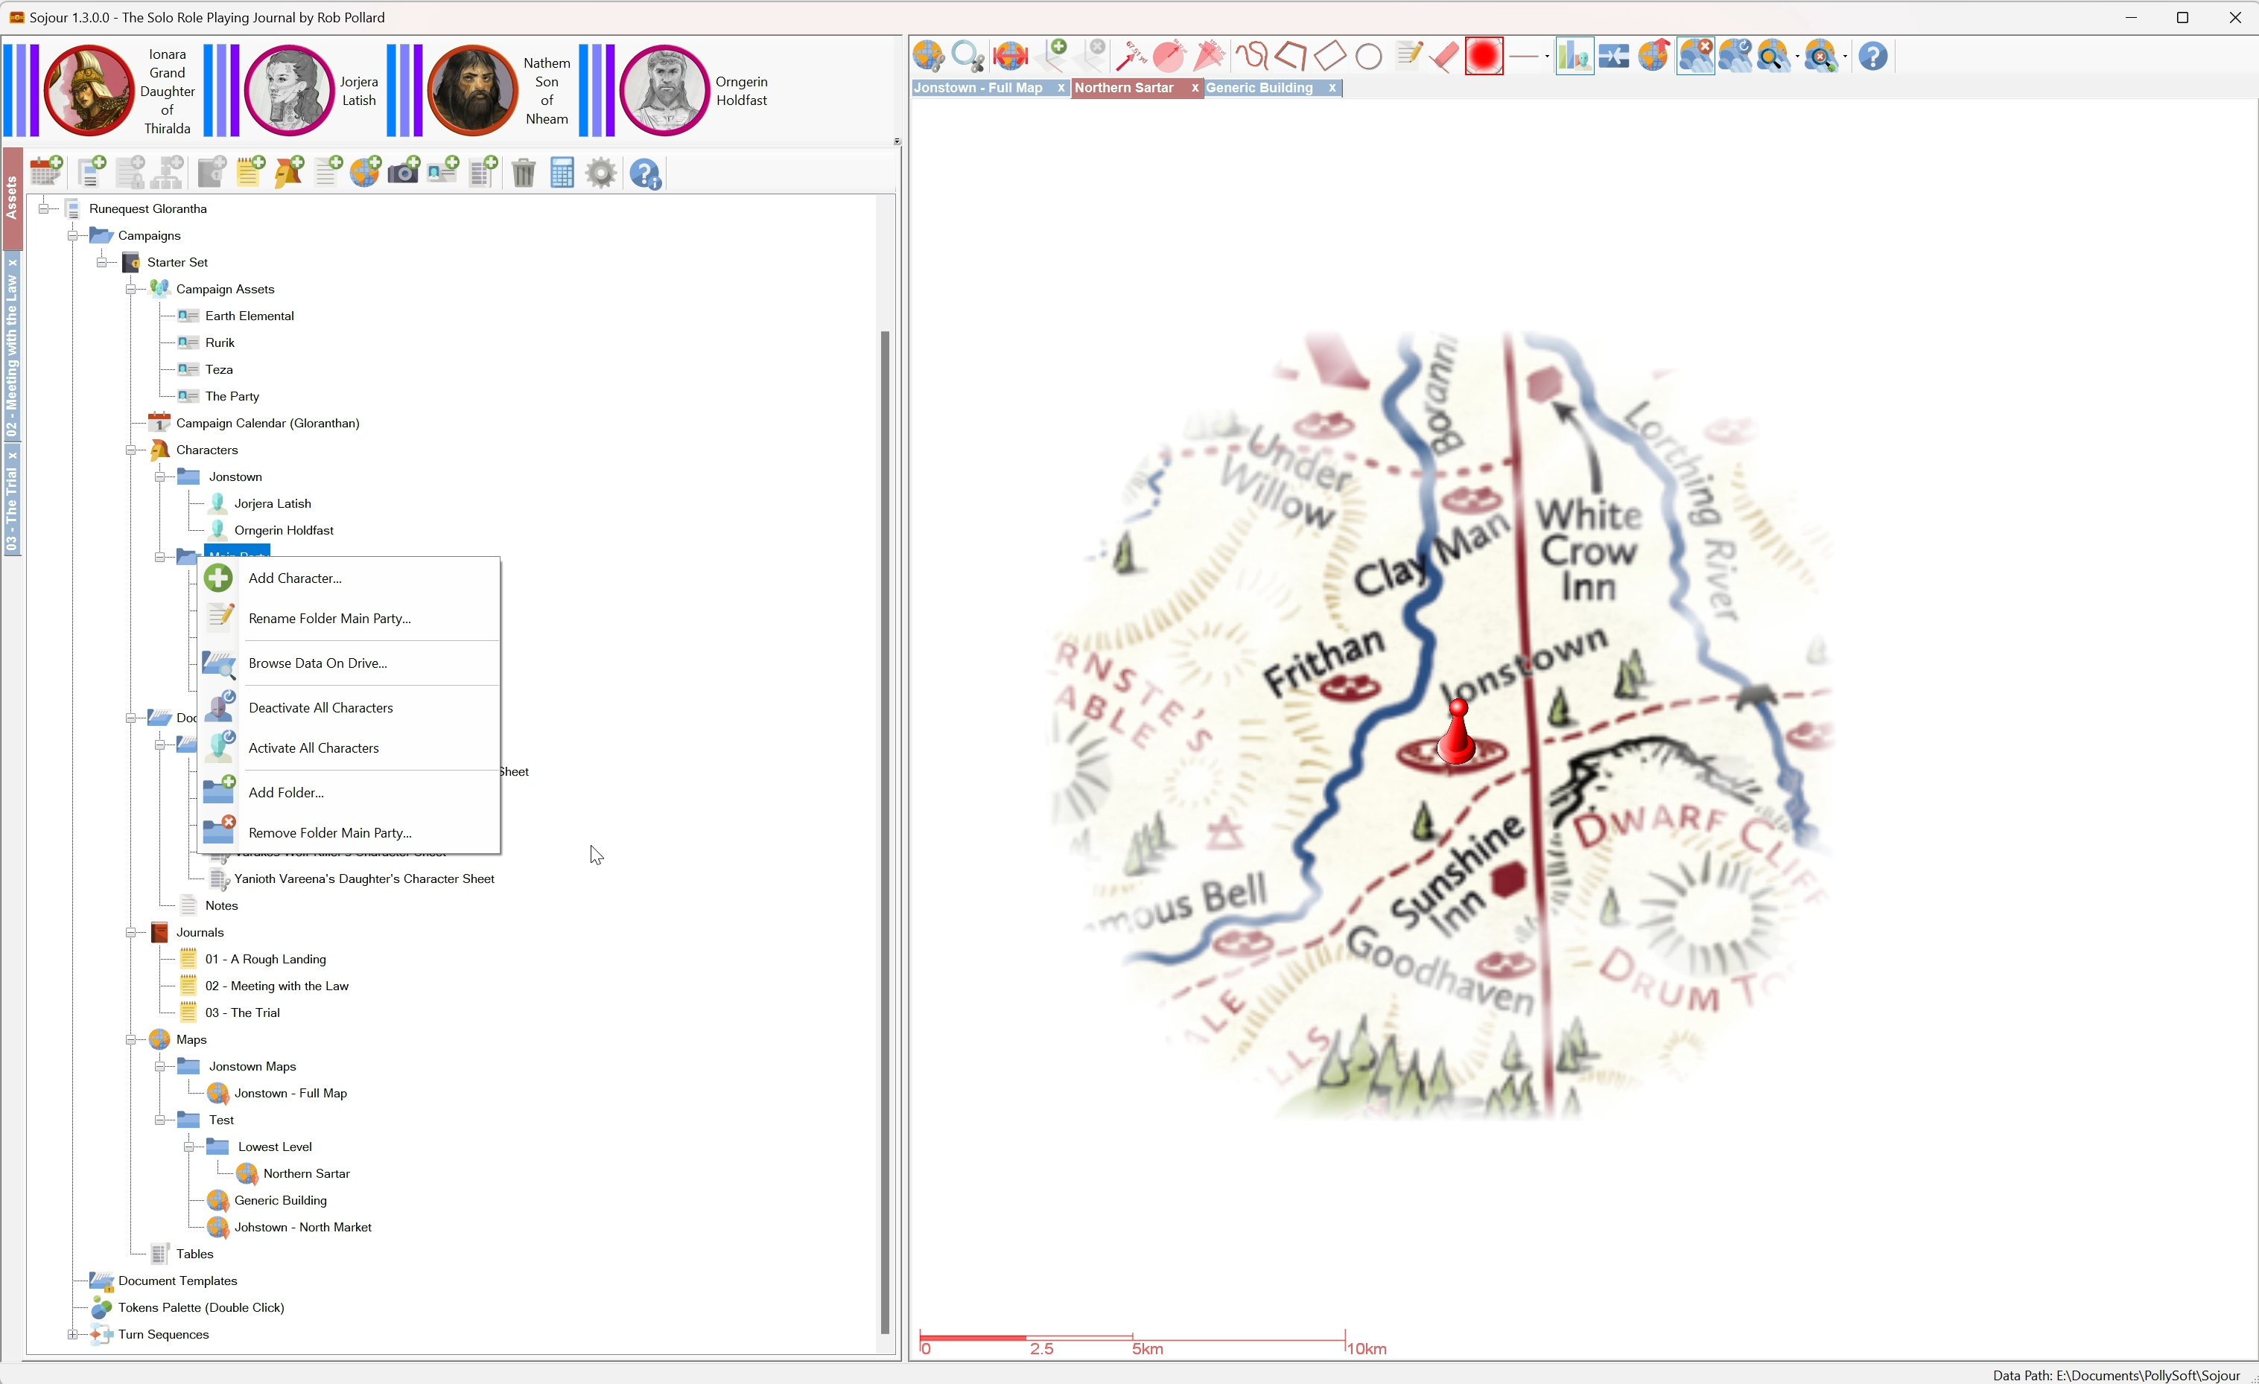2259x1384 pixels.
Task: Expand the Turn Sequences tree node
Action: pyautogui.click(x=72, y=1335)
